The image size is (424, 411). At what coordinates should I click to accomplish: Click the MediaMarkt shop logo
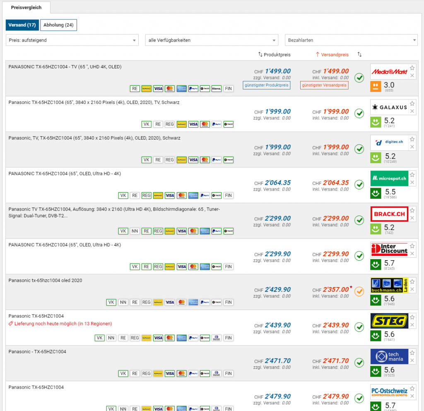(389, 72)
